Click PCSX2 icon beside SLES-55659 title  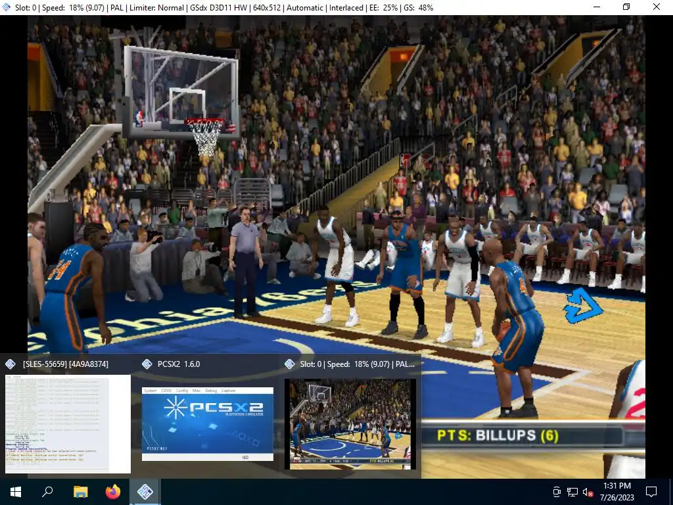[x=11, y=364]
